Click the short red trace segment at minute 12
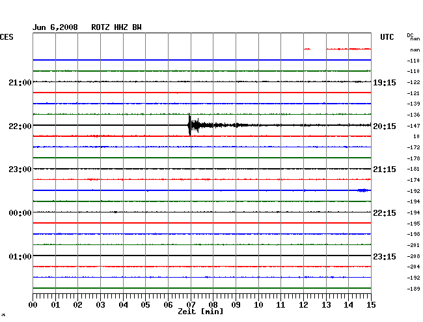 click(x=307, y=49)
